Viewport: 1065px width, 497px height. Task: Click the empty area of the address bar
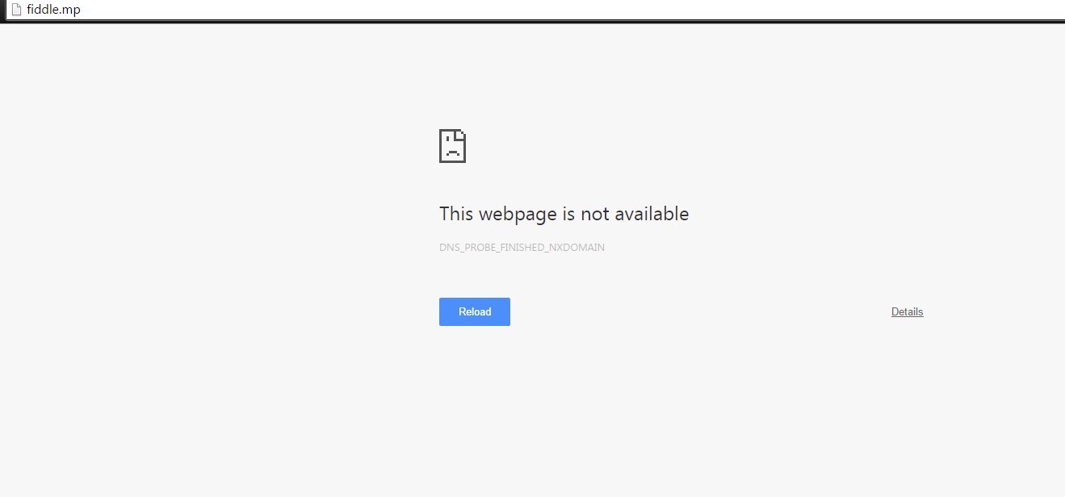(x=565, y=10)
